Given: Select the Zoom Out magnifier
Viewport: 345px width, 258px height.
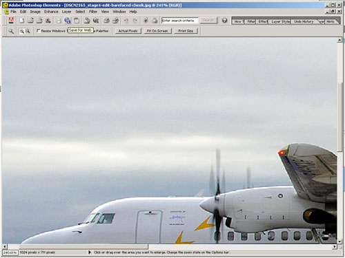Looking at the screenshot, I should click(x=28, y=31).
